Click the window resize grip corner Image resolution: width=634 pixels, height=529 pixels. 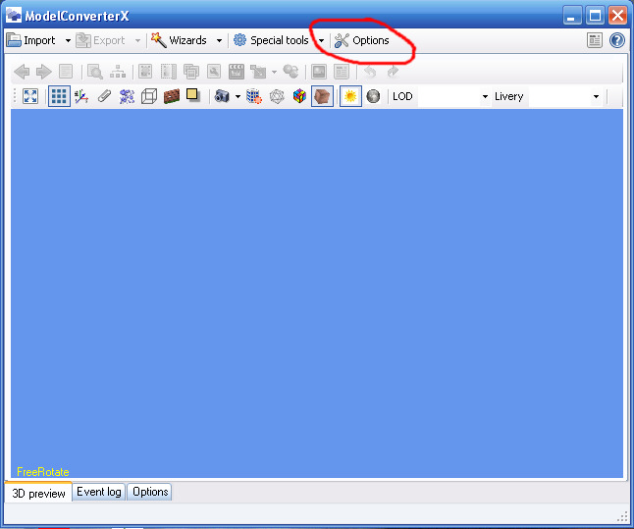pyautogui.click(x=622, y=515)
